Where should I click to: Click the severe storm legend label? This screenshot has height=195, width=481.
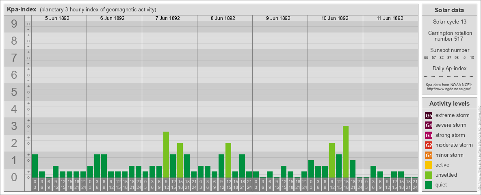pos(451,126)
